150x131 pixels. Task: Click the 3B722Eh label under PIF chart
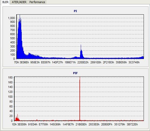132,125
